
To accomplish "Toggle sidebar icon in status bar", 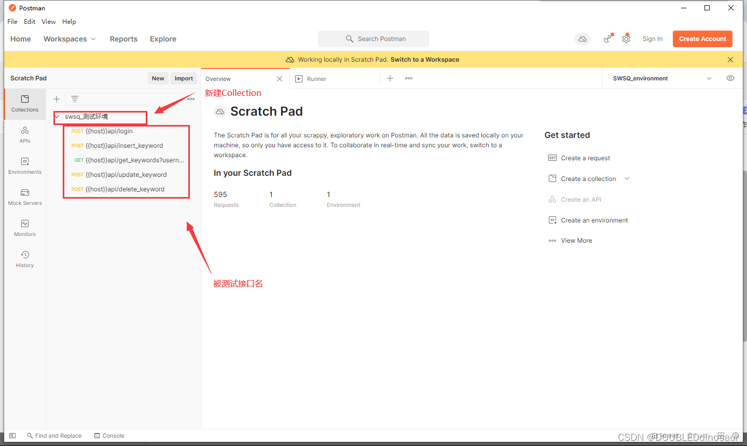I will tap(12, 436).
